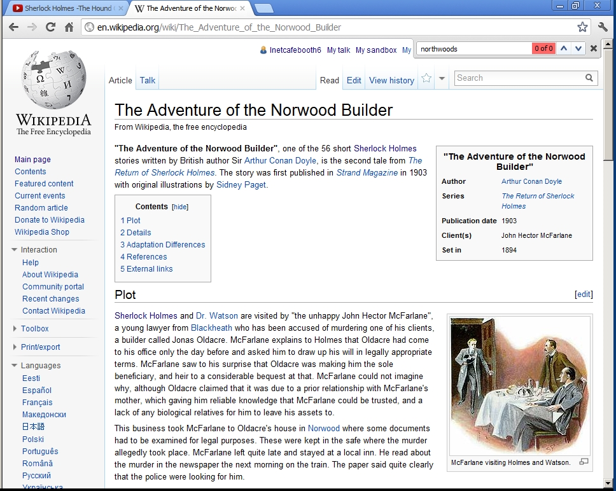
Task: Open Recent changes link
Action: (51, 299)
